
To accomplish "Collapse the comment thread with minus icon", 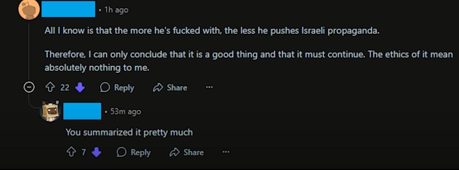I will tap(29, 87).
